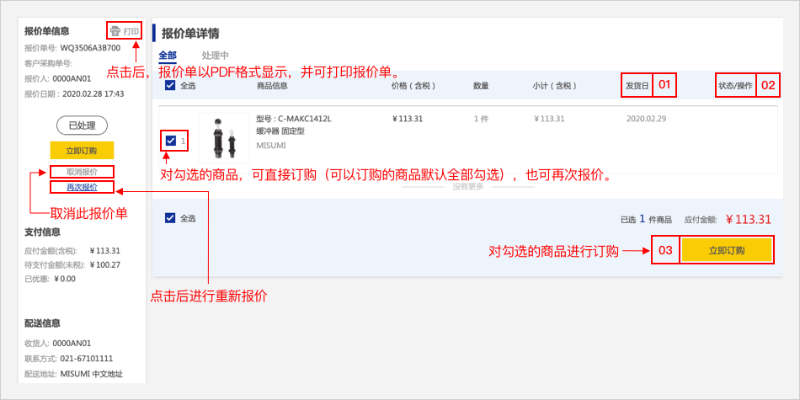Click the 取消报价 link

(82, 172)
